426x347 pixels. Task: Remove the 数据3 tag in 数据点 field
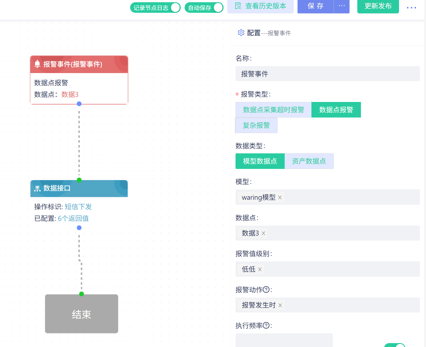coord(263,233)
